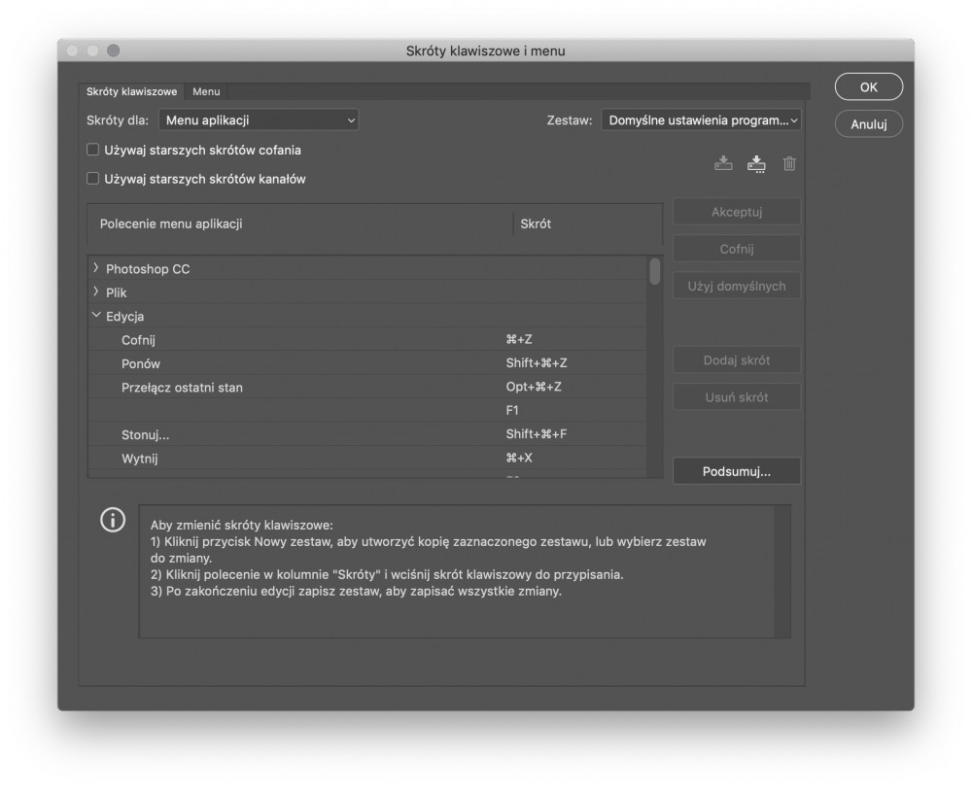Click the Edycja row label
The image size is (972, 787).
[124, 316]
